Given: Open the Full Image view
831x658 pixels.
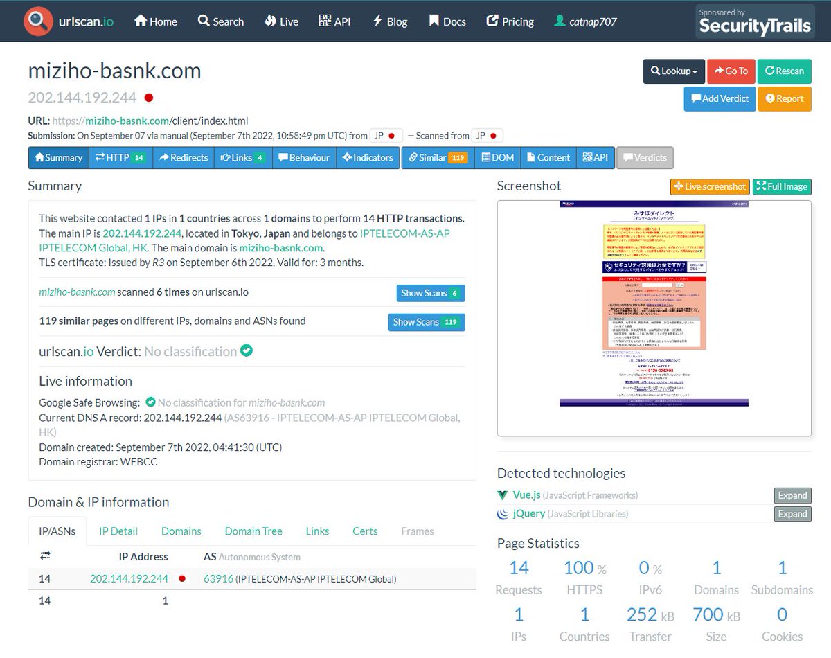Looking at the screenshot, I should coord(782,186).
